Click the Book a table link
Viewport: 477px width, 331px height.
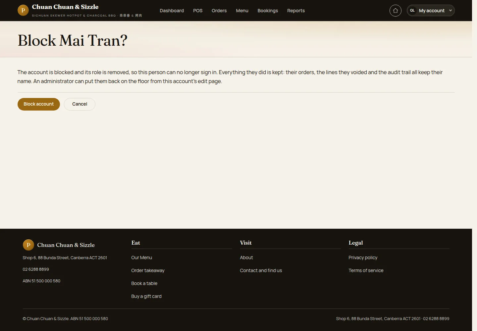click(x=144, y=283)
